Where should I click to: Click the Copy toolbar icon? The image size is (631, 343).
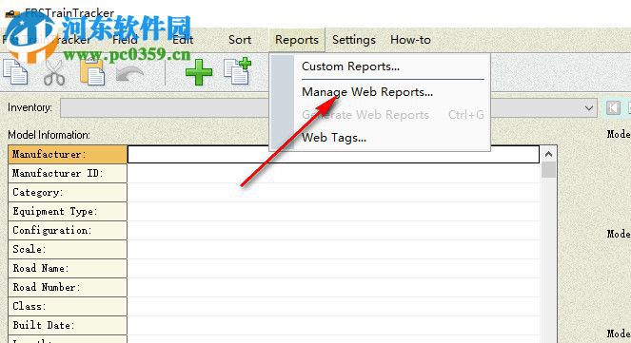point(15,72)
